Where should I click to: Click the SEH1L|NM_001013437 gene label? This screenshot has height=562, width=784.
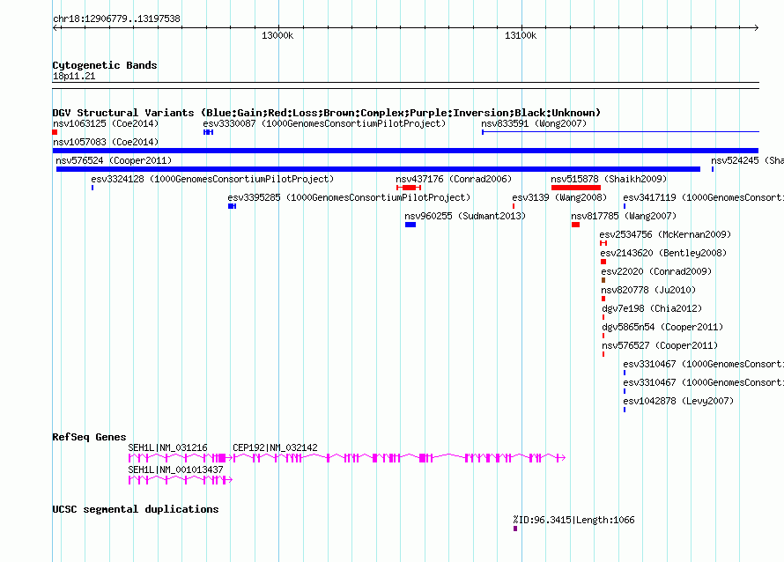click(175, 470)
